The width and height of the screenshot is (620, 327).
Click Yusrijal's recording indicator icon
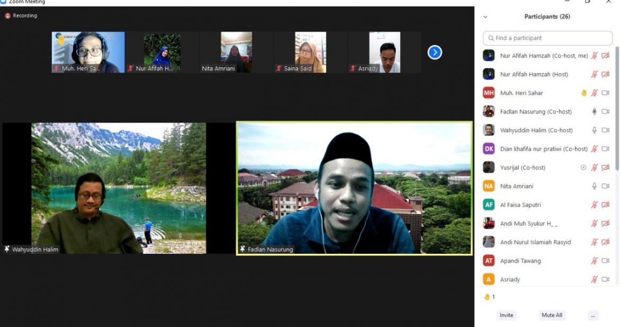(583, 167)
